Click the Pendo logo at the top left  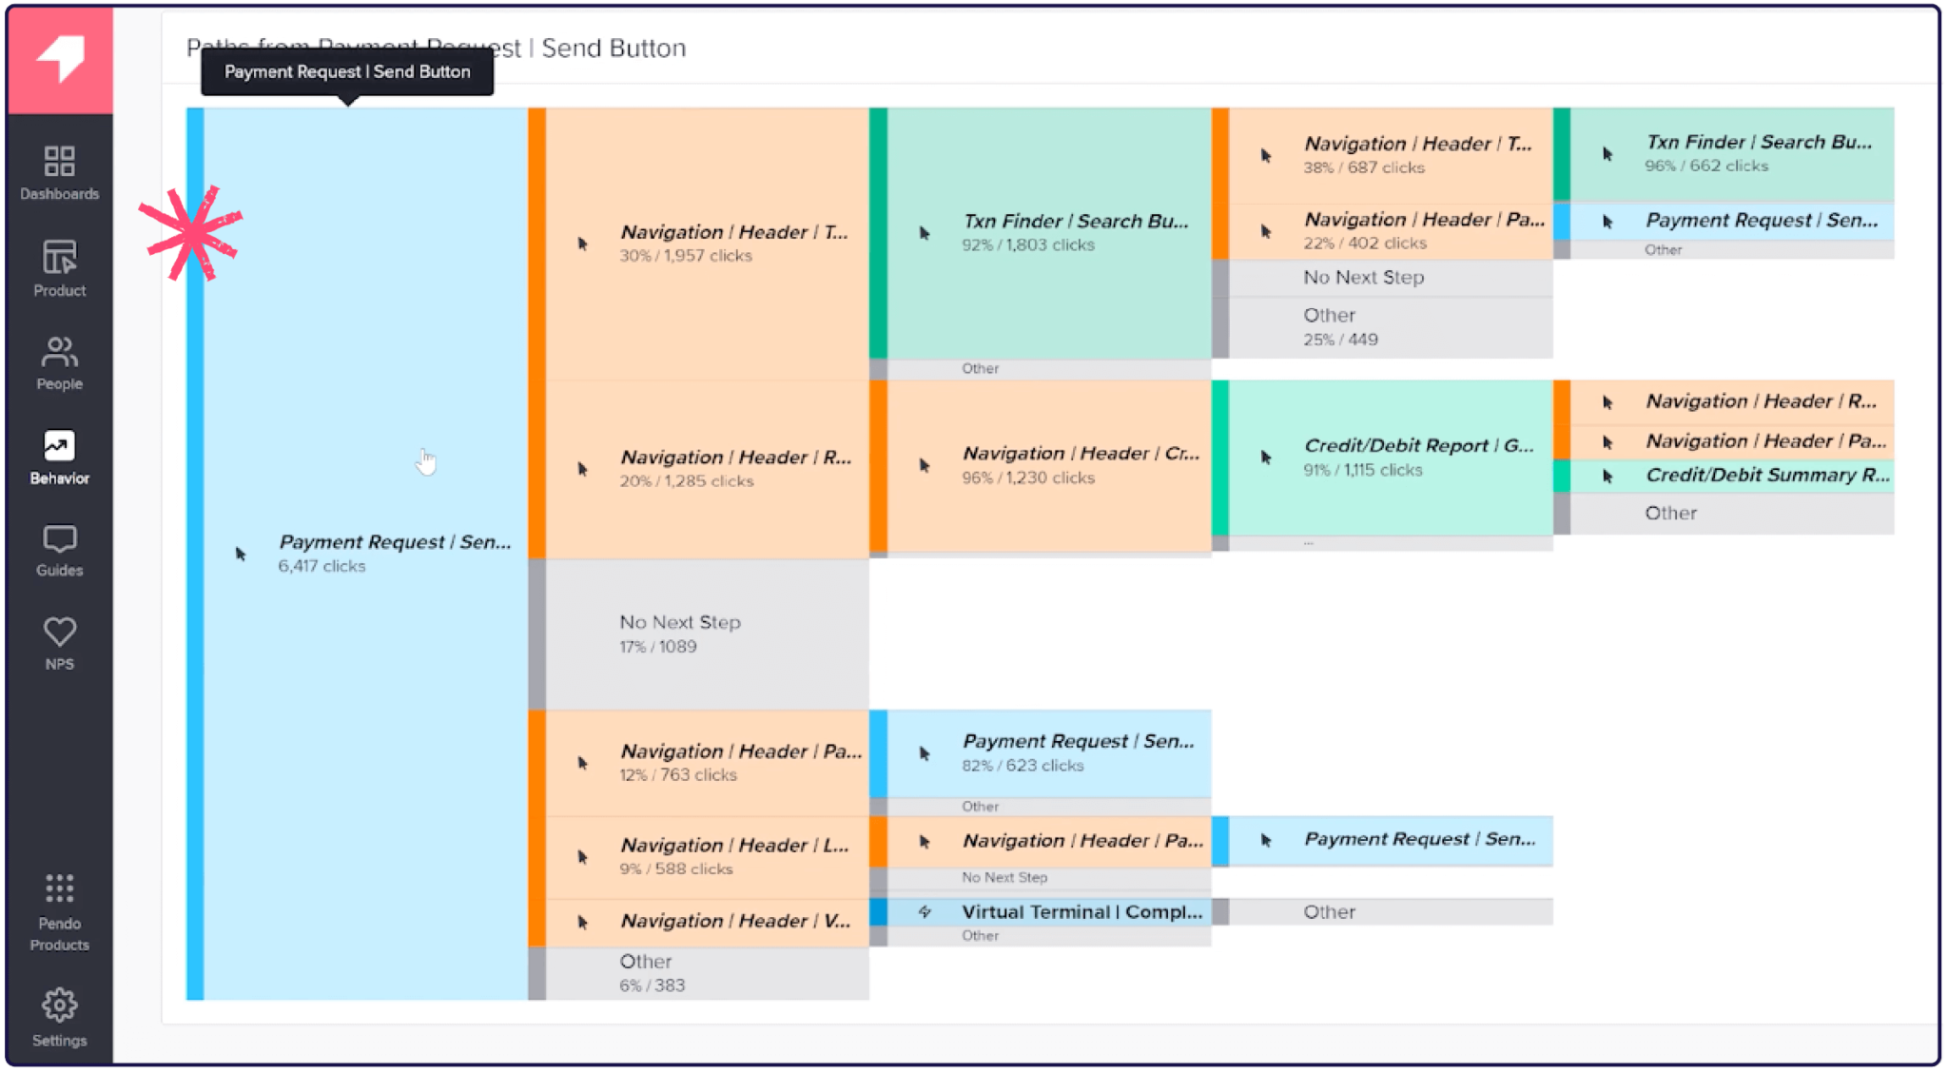(59, 59)
